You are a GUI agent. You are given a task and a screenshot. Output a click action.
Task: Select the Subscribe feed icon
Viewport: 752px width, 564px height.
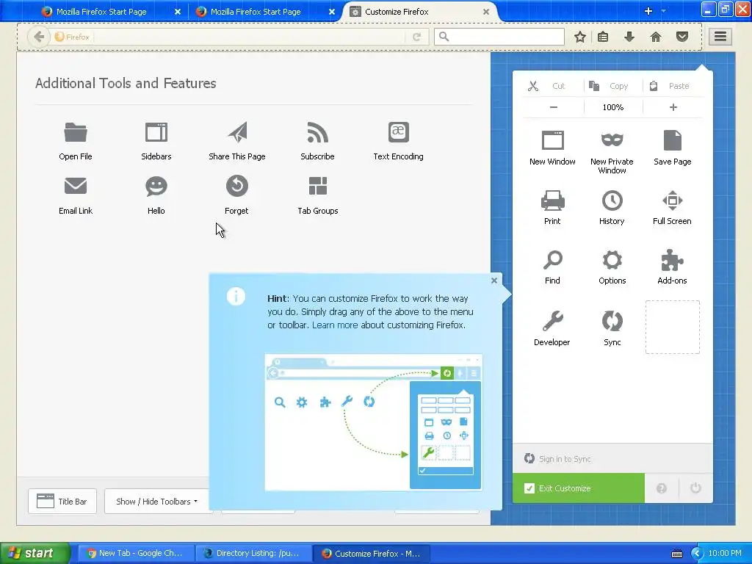click(x=317, y=132)
